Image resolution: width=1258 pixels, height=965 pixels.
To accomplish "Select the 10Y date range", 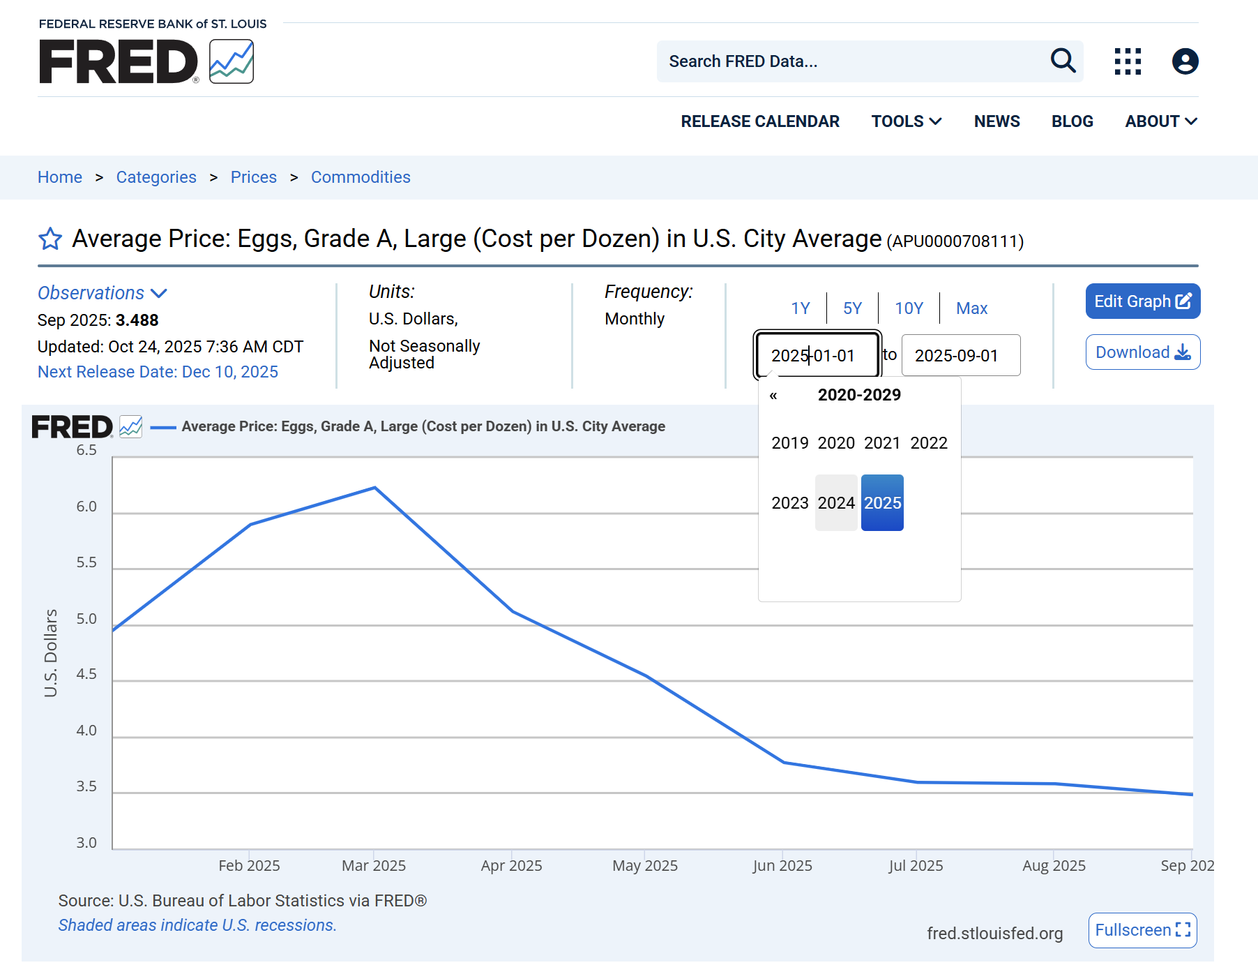I will click(x=909, y=308).
